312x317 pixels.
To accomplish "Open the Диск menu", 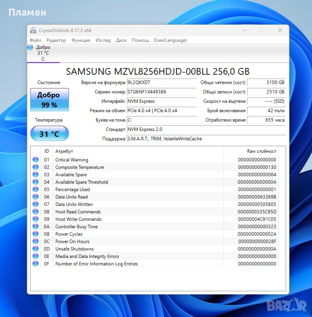I will point(121,40).
